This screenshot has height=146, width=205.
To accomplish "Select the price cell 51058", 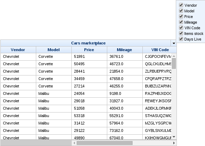I will 89,109.
